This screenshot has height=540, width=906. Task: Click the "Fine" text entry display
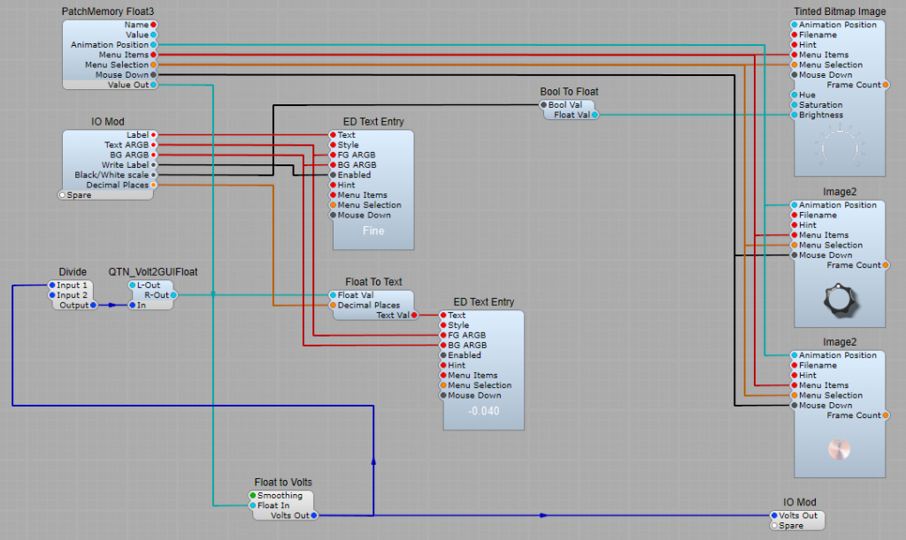[373, 232]
